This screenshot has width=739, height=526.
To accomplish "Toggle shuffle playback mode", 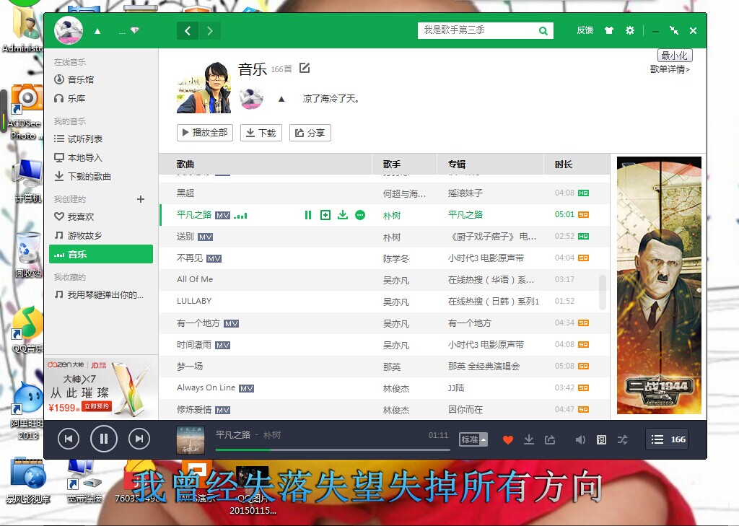I will pos(622,439).
